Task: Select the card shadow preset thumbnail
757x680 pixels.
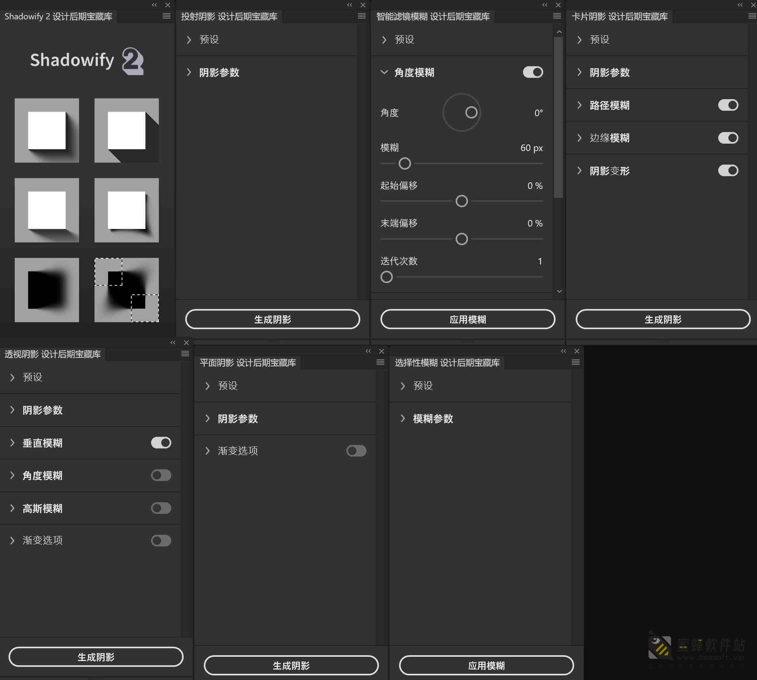Action: click(x=127, y=210)
